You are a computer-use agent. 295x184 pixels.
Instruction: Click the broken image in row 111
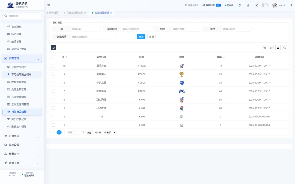click(x=182, y=117)
